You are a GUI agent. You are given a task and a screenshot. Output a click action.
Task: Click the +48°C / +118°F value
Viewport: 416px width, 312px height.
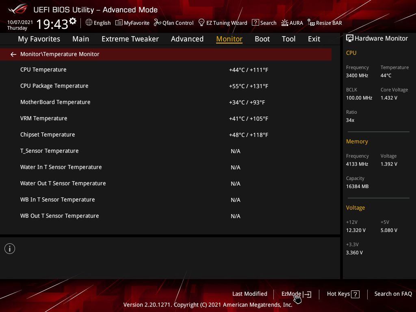[x=249, y=135]
